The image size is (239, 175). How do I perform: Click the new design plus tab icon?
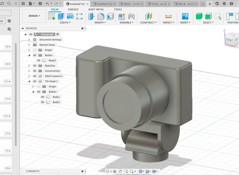(210, 4)
